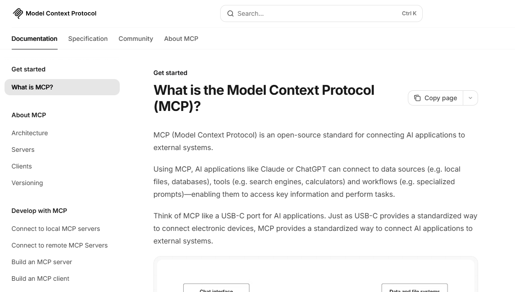Open Connect to local MCP servers
The width and height of the screenshot is (515, 292).
pyautogui.click(x=56, y=229)
